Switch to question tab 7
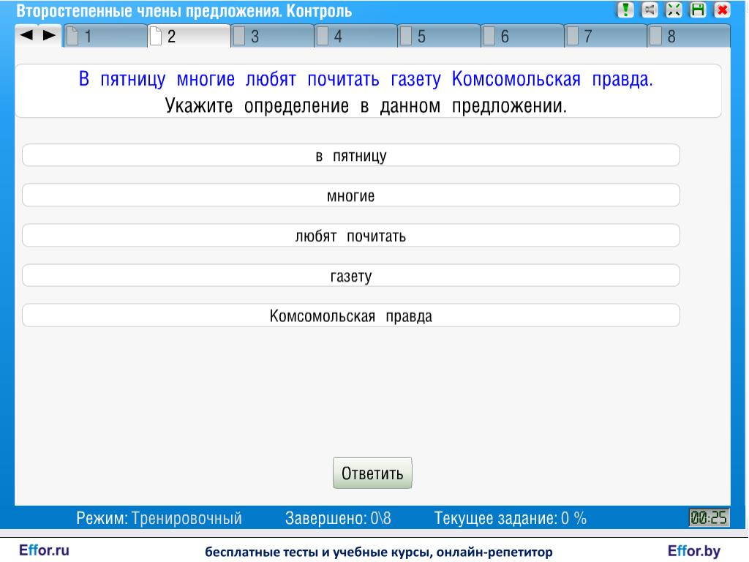Image resolution: width=749 pixels, height=562 pixels. pyautogui.click(x=605, y=36)
